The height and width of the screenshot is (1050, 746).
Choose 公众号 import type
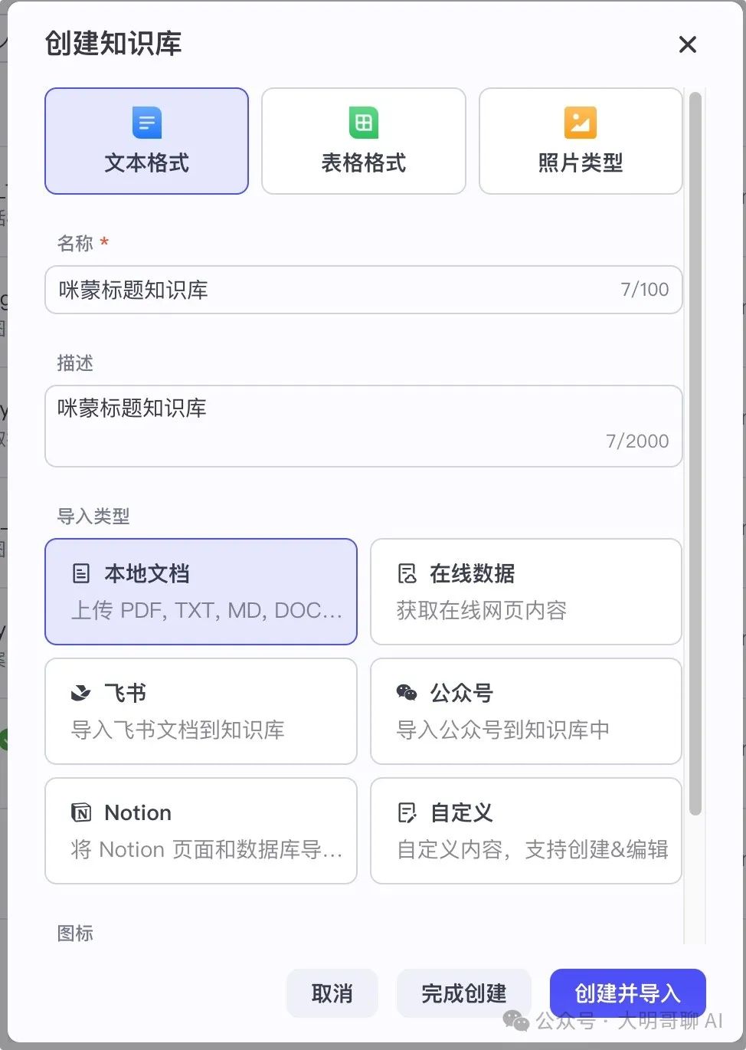click(x=525, y=711)
